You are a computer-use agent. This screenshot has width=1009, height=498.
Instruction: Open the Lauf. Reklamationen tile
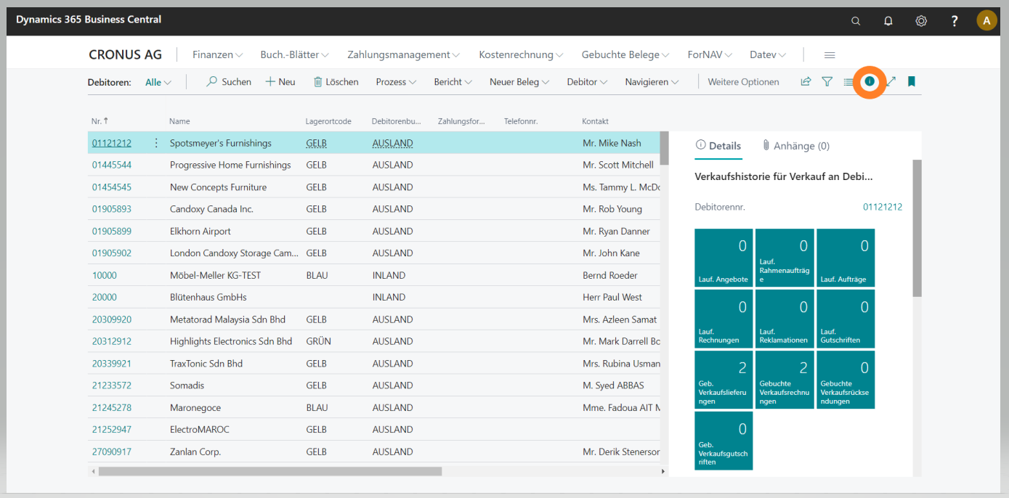click(785, 319)
